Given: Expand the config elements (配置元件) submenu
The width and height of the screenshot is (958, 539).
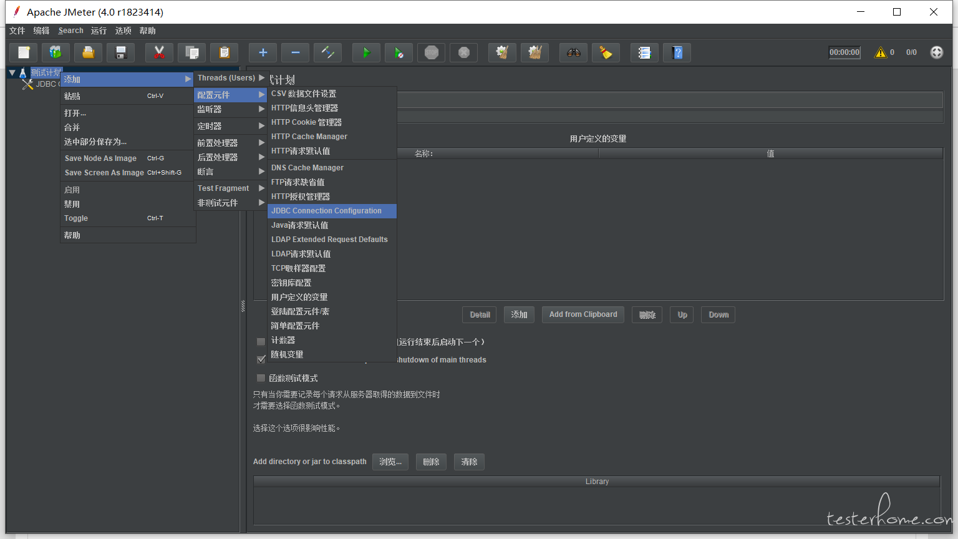Looking at the screenshot, I should click(x=231, y=95).
